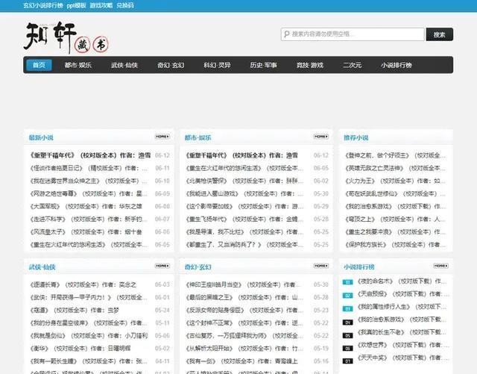Select the 首页 navigation tab

coord(38,65)
